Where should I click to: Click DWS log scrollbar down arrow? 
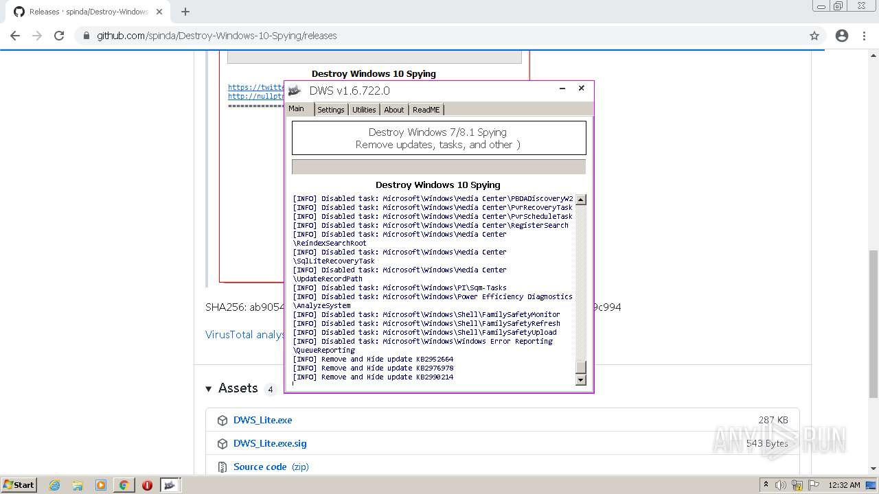point(581,380)
